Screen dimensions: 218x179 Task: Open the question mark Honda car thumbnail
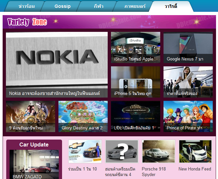click(x=122, y=151)
